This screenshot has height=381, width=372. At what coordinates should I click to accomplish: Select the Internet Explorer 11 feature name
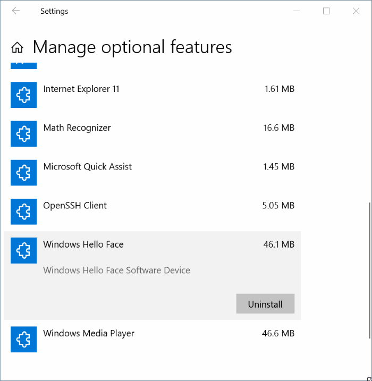(x=81, y=89)
